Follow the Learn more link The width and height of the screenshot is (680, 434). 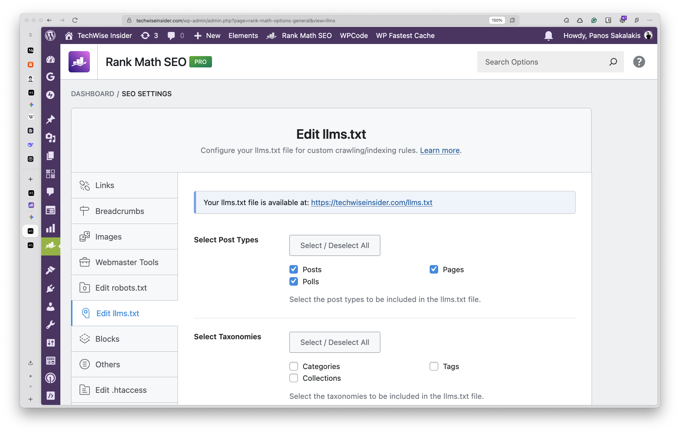pyautogui.click(x=440, y=150)
